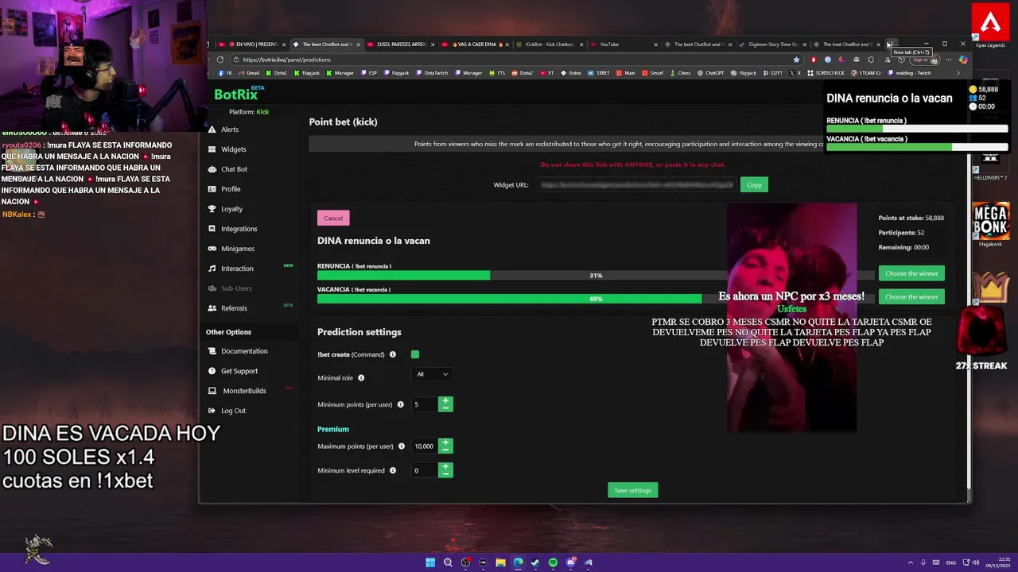Open the Gmail bookmark

(249, 73)
